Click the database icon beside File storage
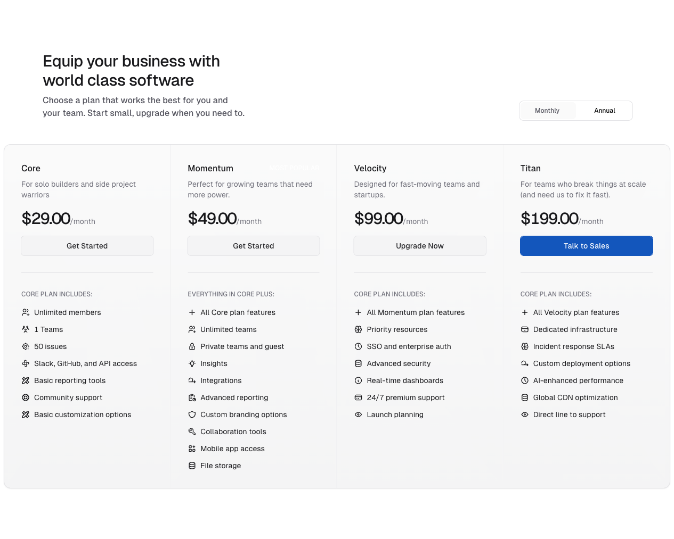 pyautogui.click(x=192, y=466)
